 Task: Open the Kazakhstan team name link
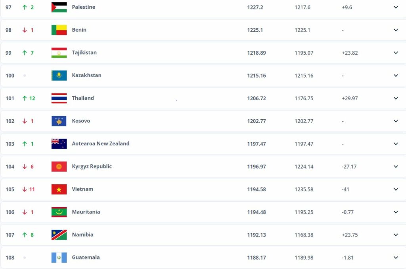point(87,75)
